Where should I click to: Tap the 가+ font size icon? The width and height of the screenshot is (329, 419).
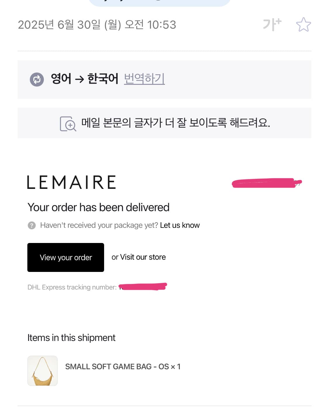click(x=272, y=24)
